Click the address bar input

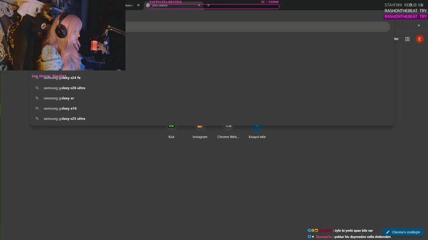(257, 27)
